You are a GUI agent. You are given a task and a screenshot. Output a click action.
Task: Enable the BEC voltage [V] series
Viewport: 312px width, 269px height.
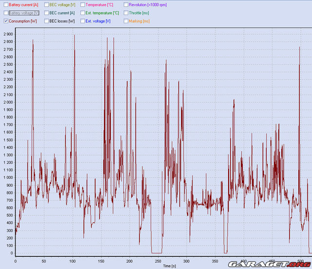[x=46, y=4]
